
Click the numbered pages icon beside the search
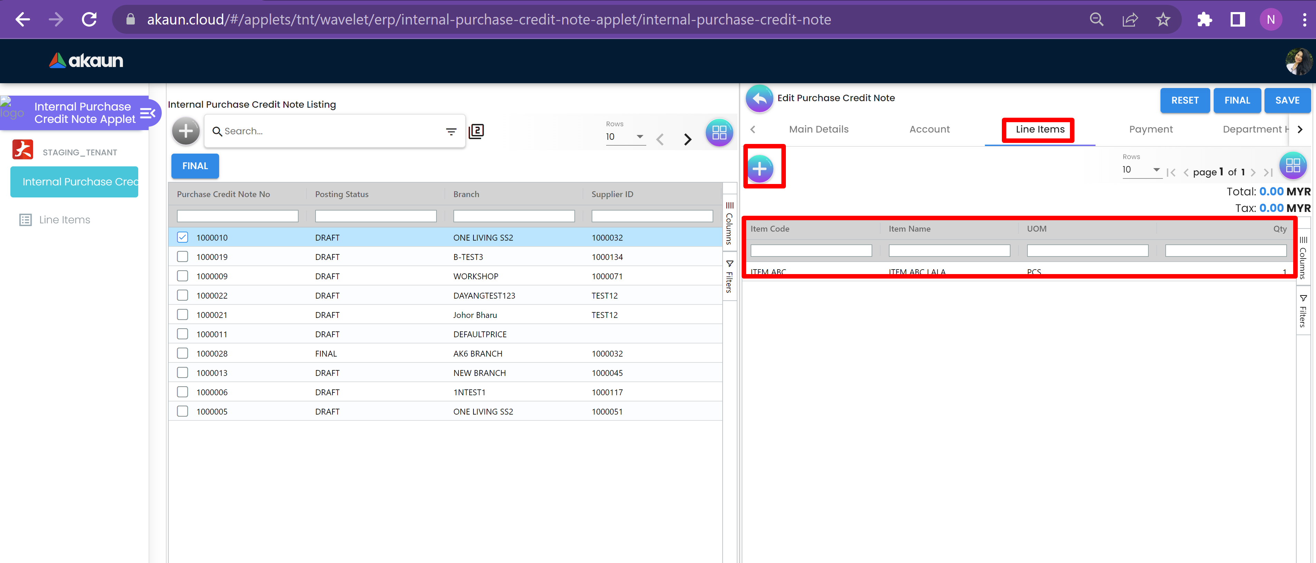tap(476, 131)
